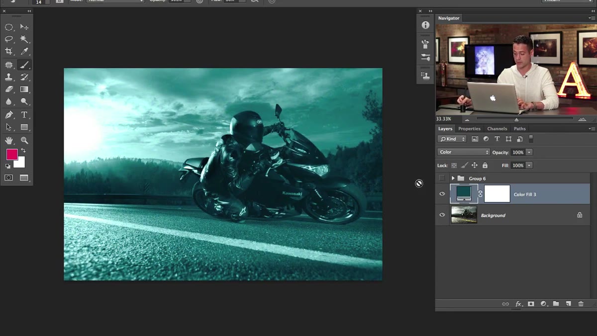Create a new layer

pyautogui.click(x=568, y=304)
